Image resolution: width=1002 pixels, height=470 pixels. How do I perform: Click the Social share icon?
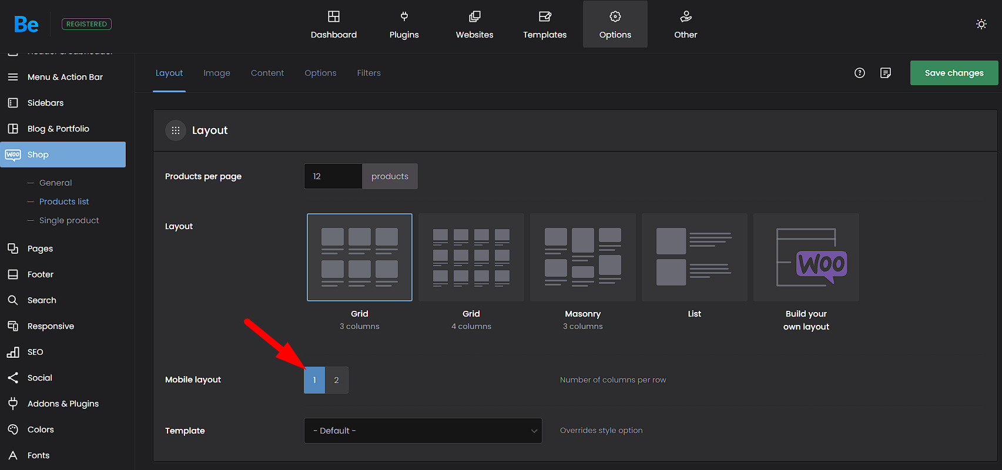pyautogui.click(x=13, y=378)
